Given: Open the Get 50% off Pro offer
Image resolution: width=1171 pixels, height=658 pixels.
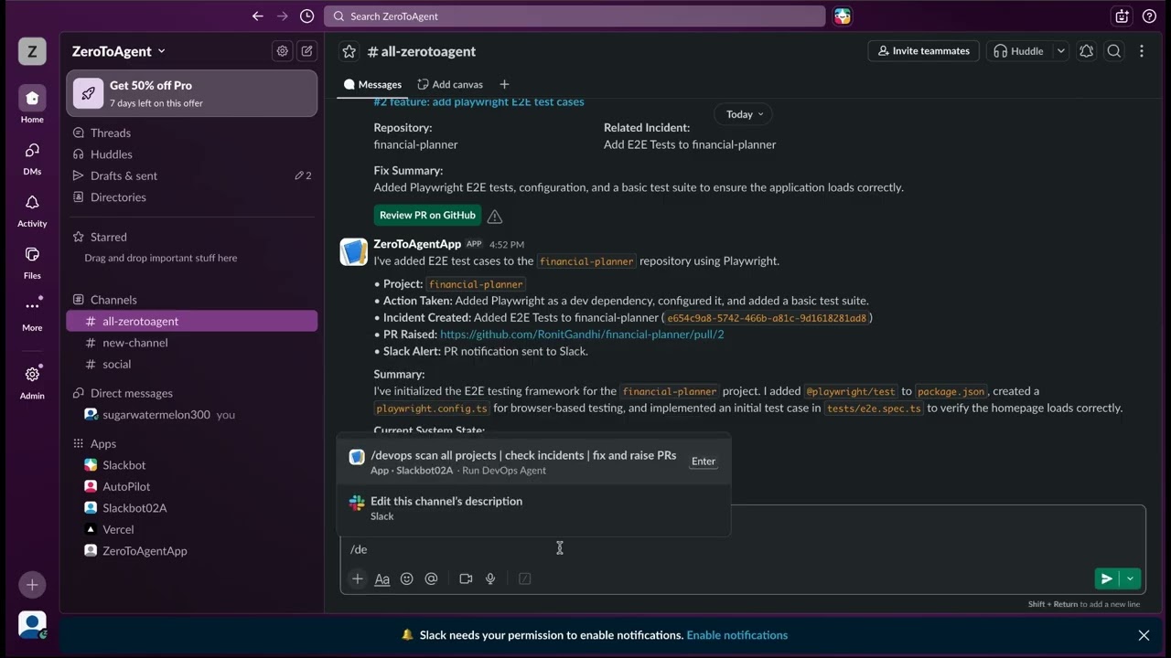Looking at the screenshot, I should (x=192, y=93).
